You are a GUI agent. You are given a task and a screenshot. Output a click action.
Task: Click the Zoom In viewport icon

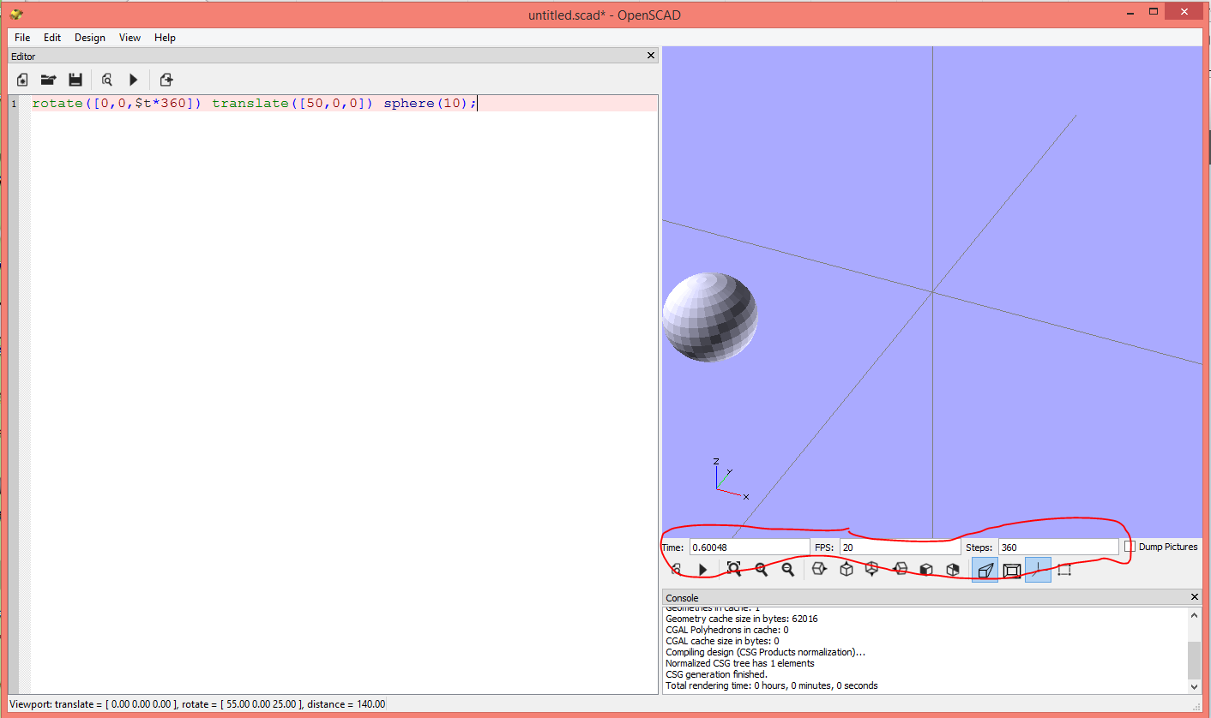(x=761, y=569)
